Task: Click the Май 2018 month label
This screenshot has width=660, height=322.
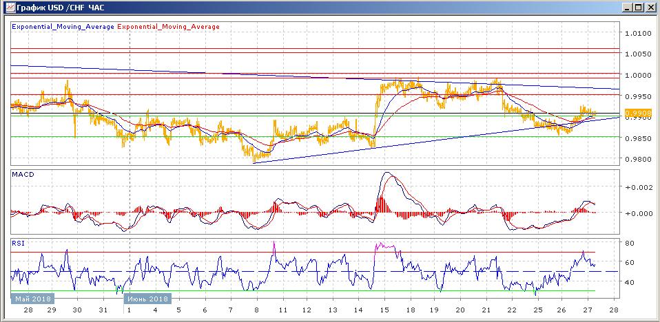Action: click(32, 299)
